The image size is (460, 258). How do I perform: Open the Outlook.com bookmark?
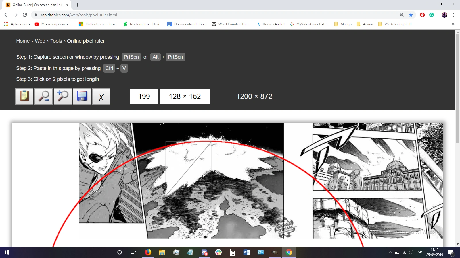tap(98, 24)
